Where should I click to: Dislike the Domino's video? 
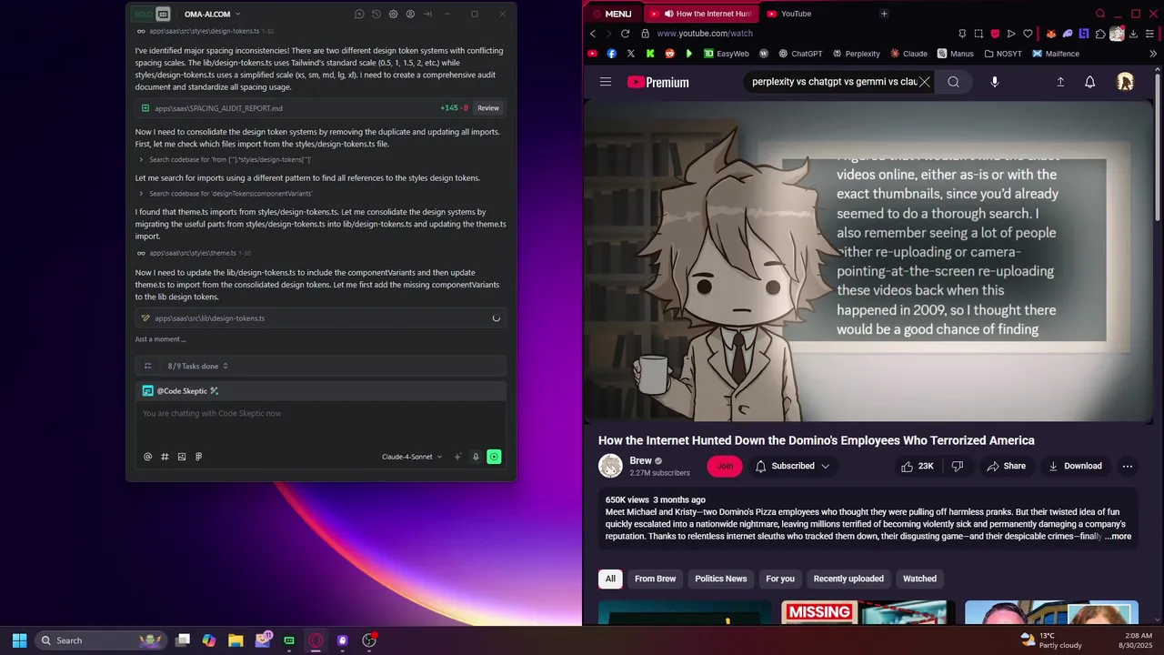click(x=957, y=466)
